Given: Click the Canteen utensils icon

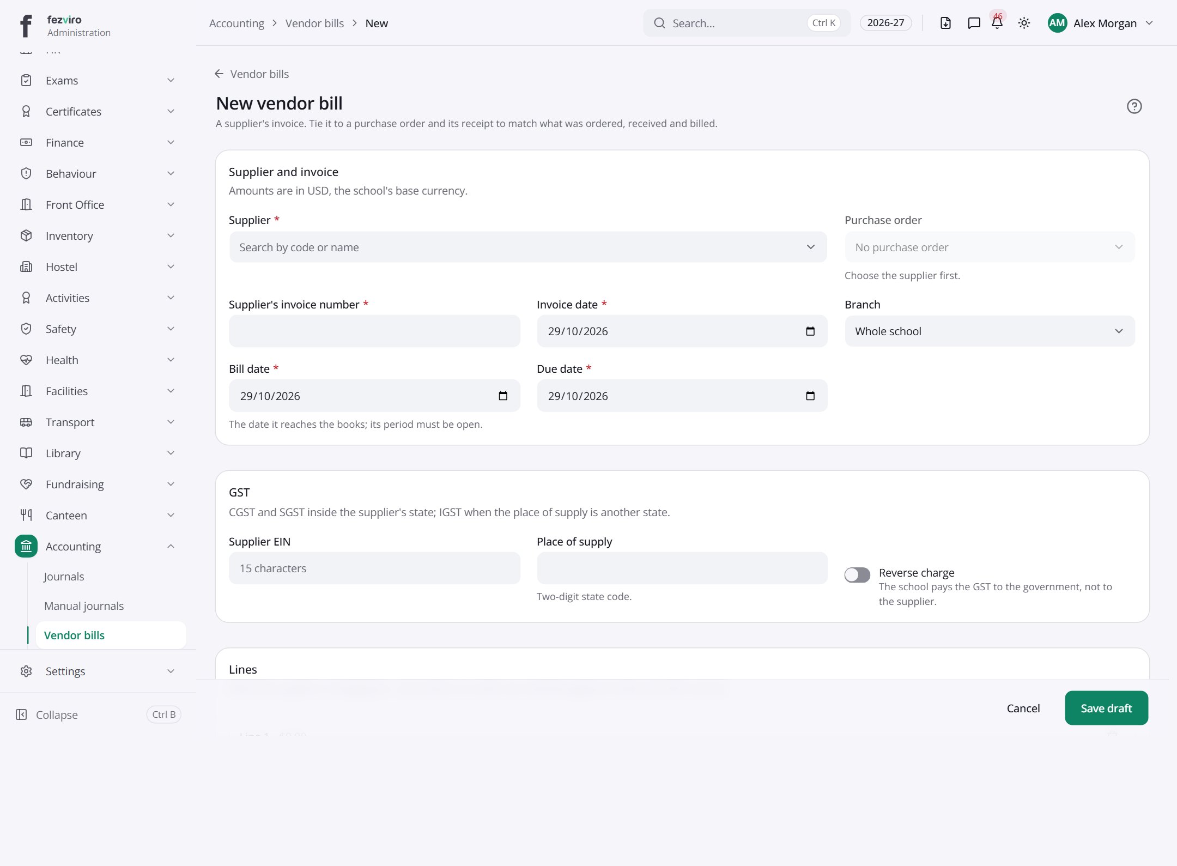Looking at the screenshot, I should pyautogui.click(x=26, y=515).
